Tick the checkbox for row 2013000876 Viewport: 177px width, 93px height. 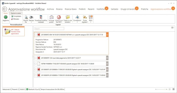coord(36,75)
